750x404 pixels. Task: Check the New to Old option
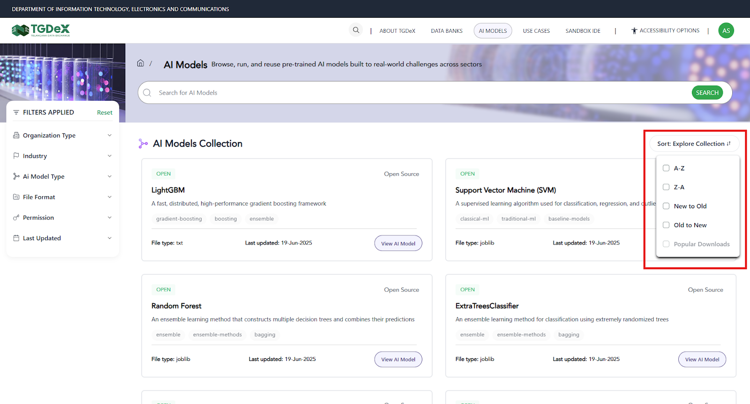pos(666,206)
